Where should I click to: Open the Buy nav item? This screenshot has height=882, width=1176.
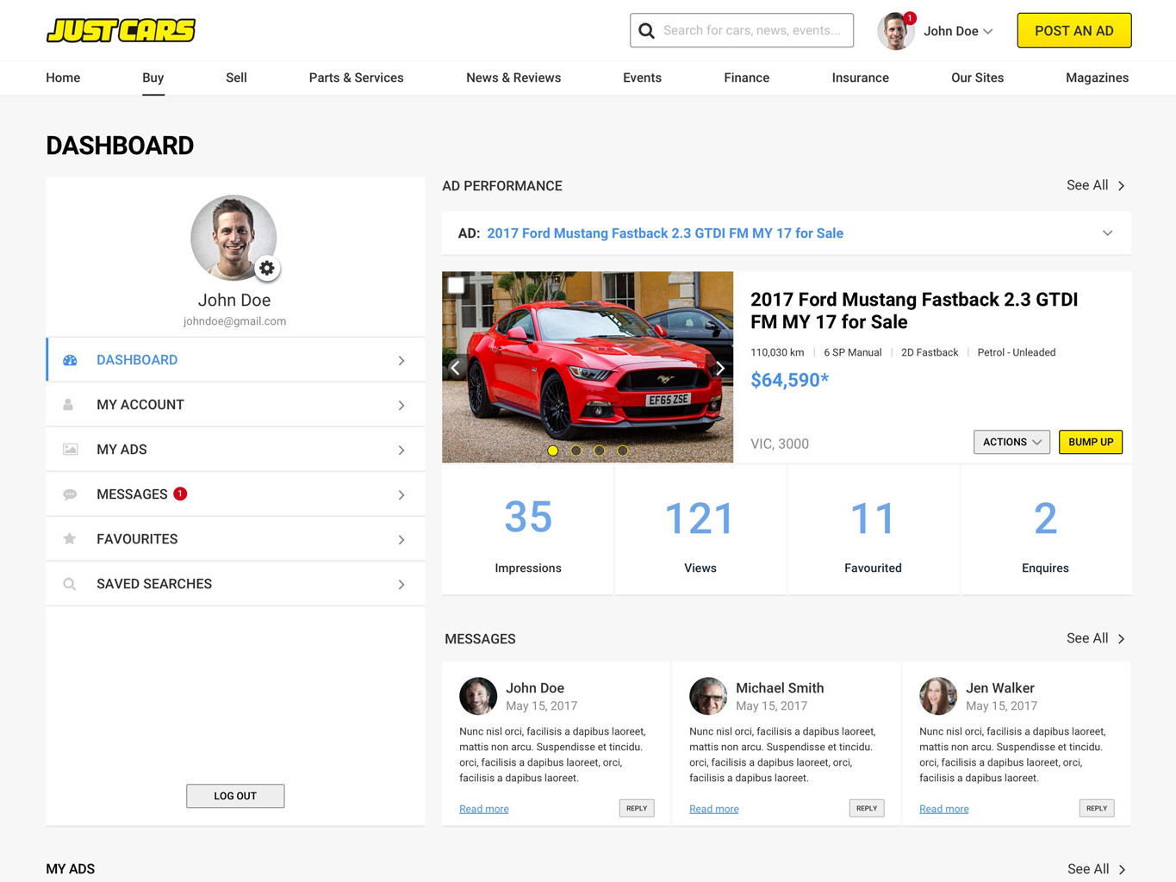coord(152,78)
